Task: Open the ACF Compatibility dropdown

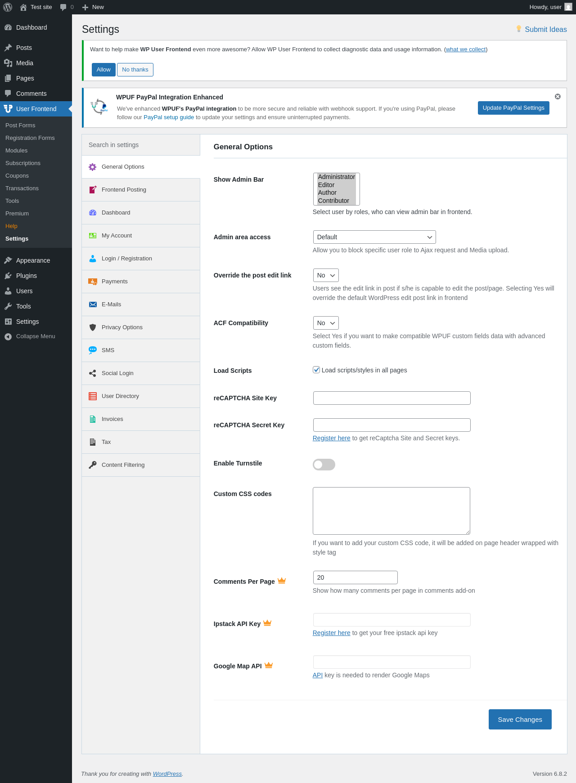Action: coord(326,323)
